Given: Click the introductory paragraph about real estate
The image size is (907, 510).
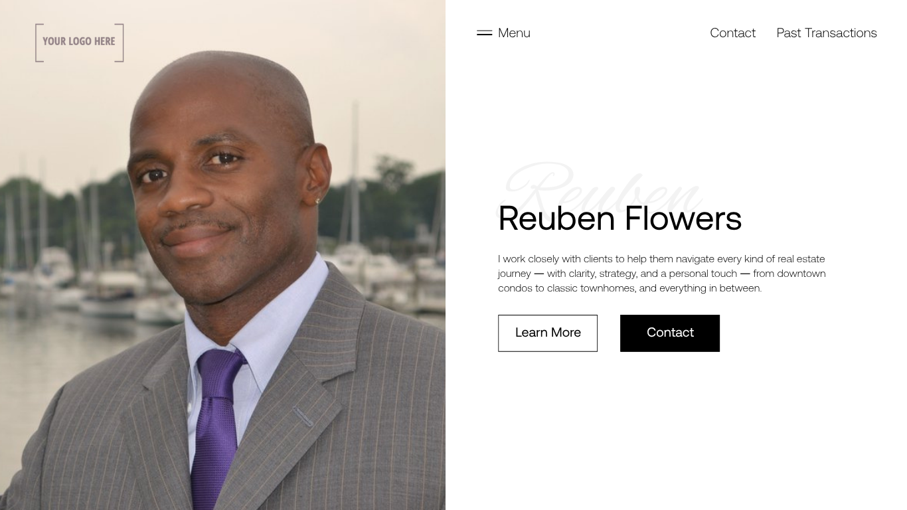Looking at the screenshot, I should coord(662,273).
